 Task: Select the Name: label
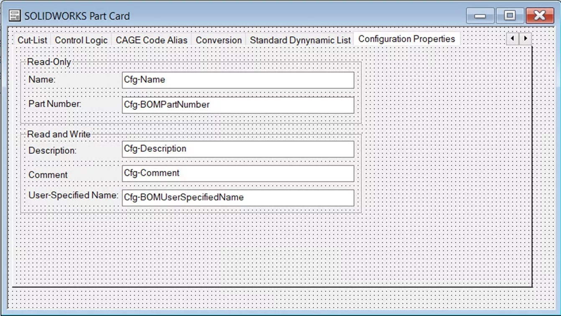coord(42,79)
